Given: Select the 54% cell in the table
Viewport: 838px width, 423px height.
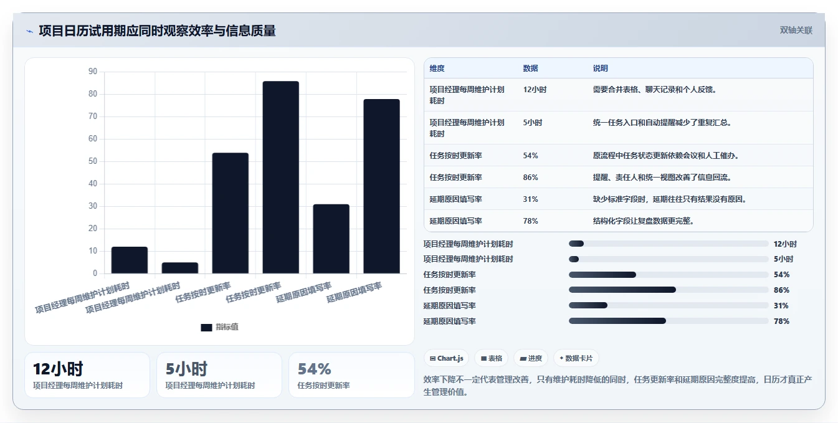Looking at the screenshot, I should point(531,155).
